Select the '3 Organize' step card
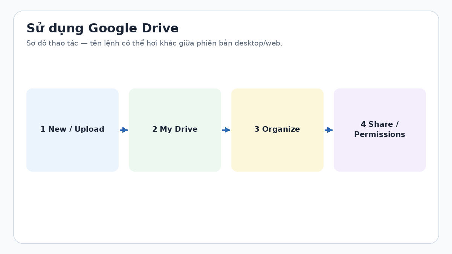 pyautogui.click(x=277, y=130)
